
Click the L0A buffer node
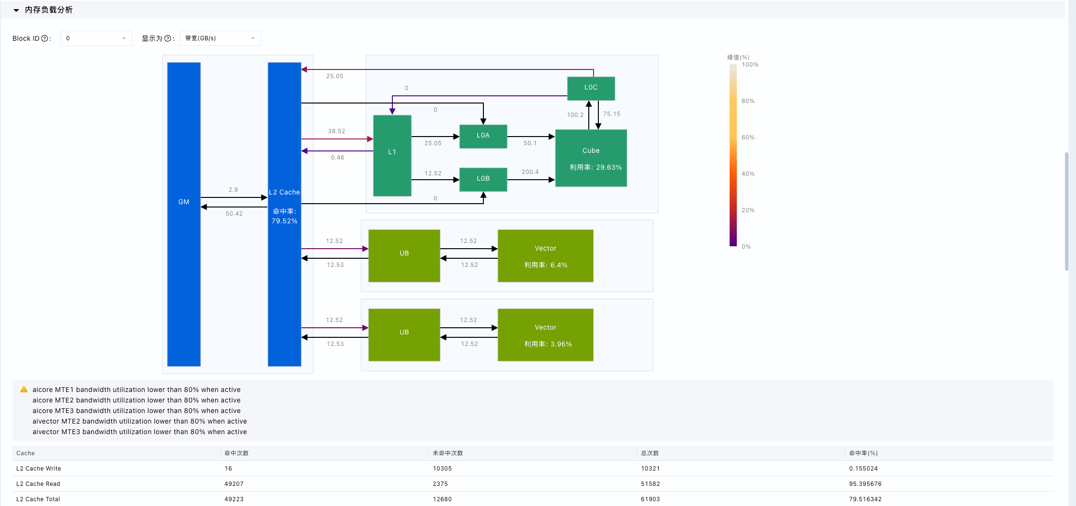click(483, 137)
